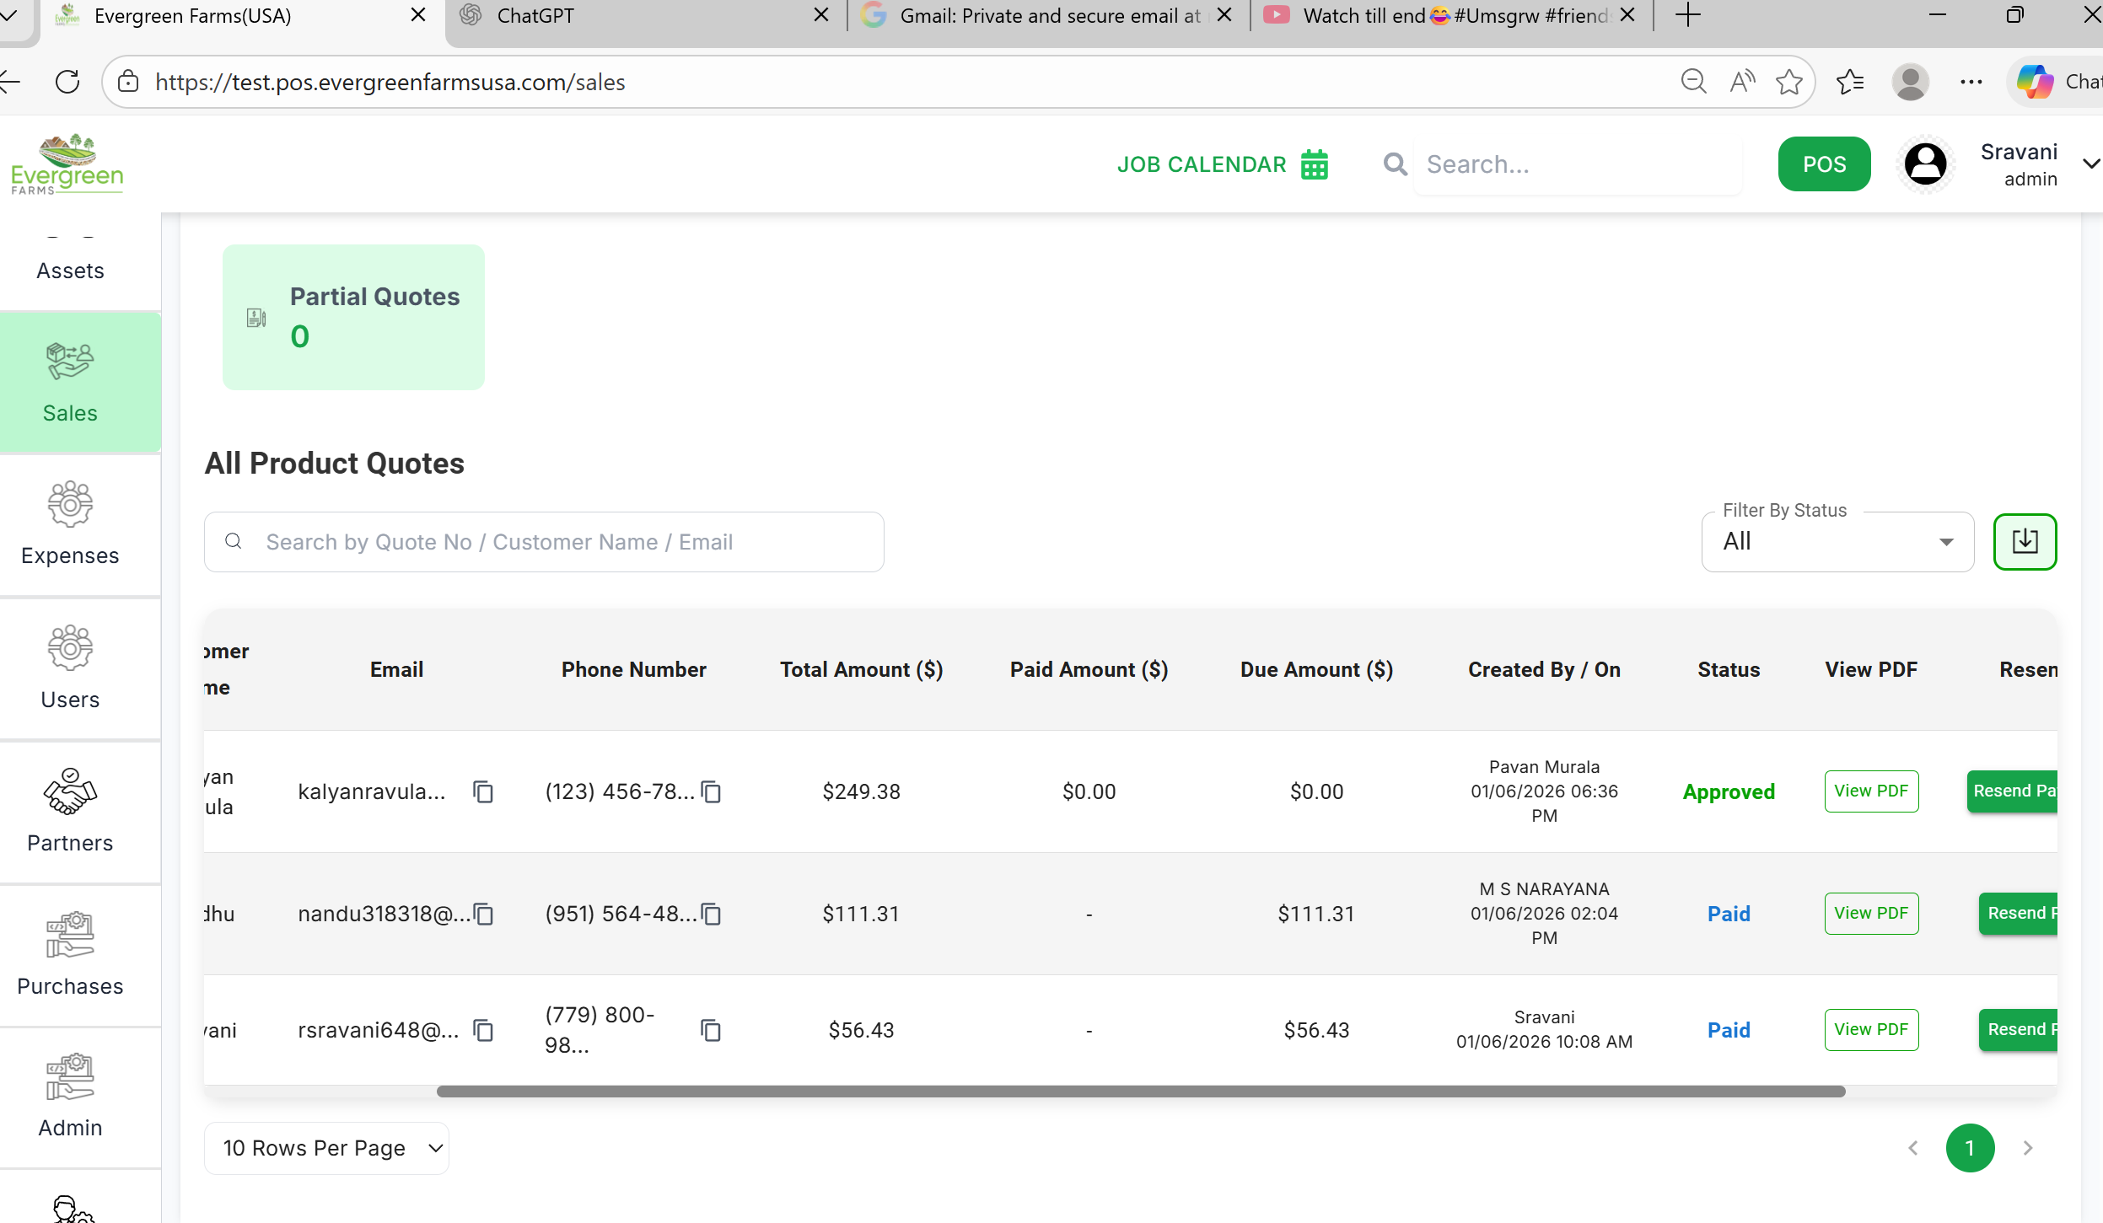Open the Expenses sidebar section
2103x1223 pixels.
point(70,524)
